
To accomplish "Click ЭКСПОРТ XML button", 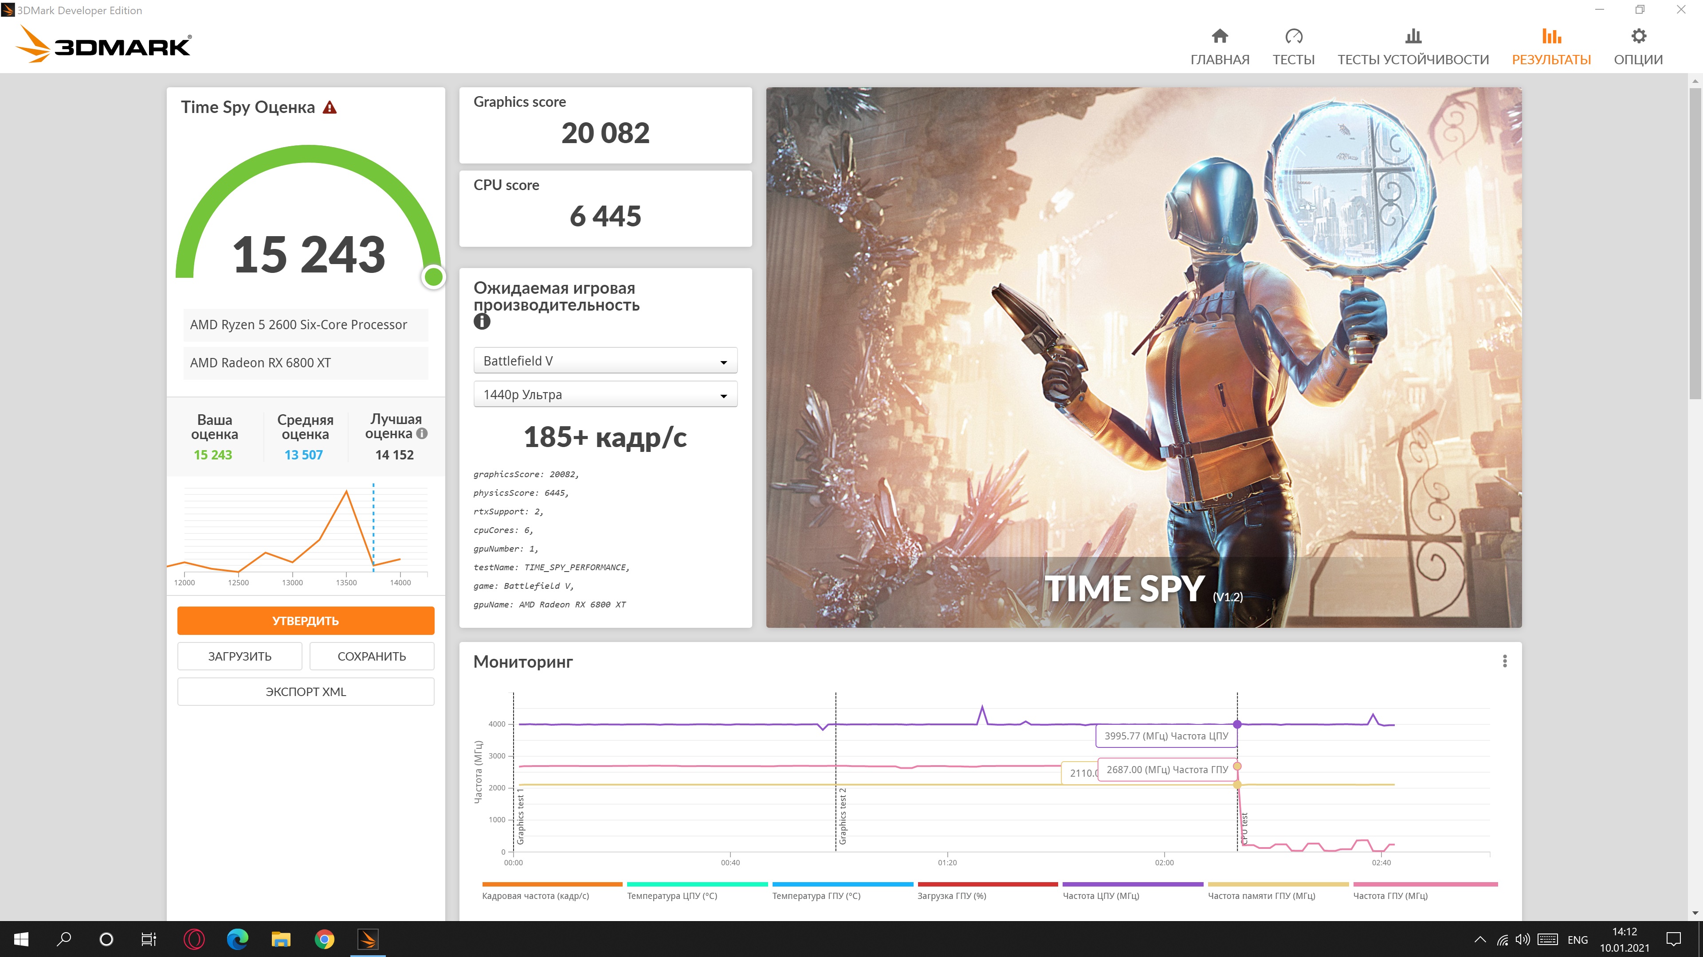I will 306,692.
